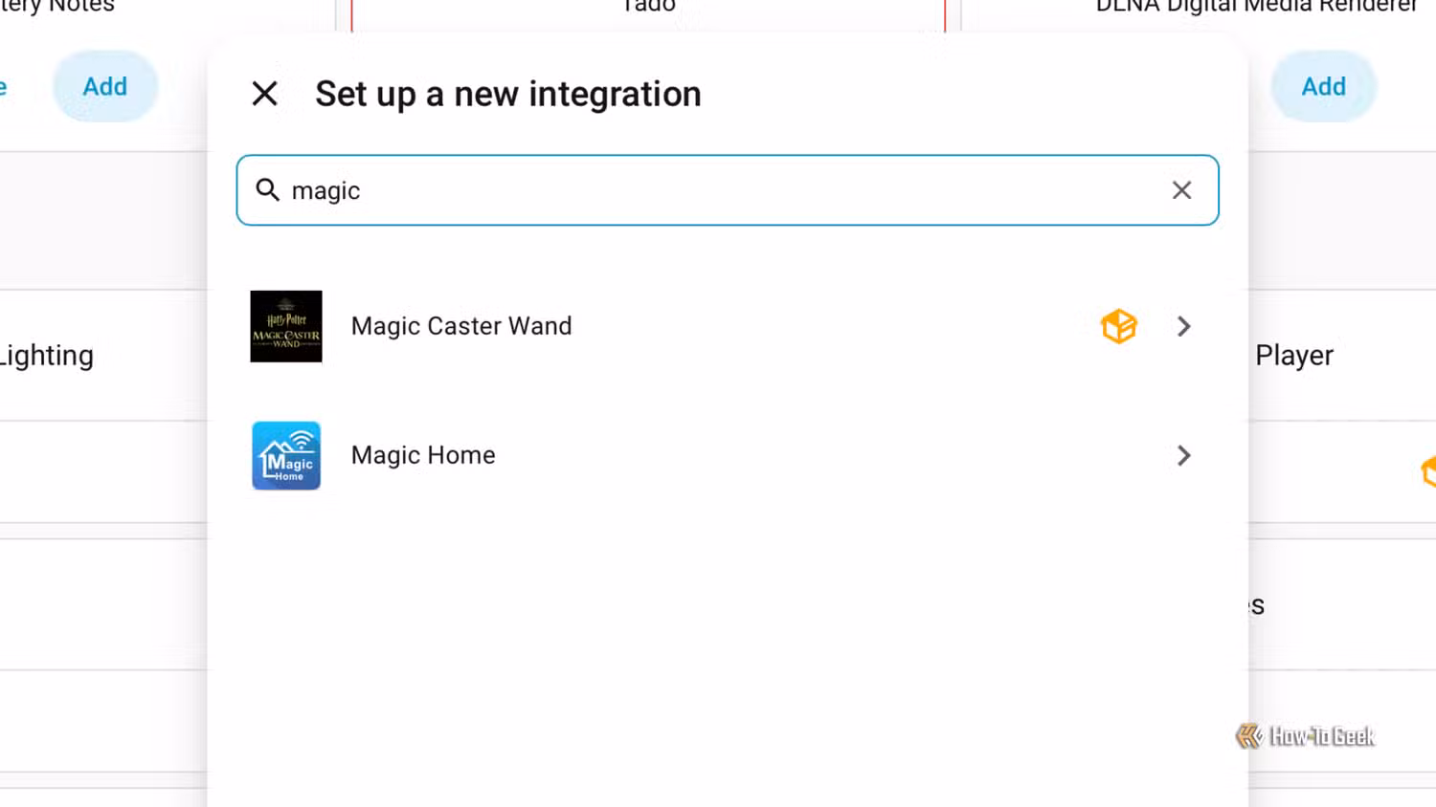This screenshot has width=1436, height=807.
Task: Open the Player card on the right
Action: [x=1294, y=356]
